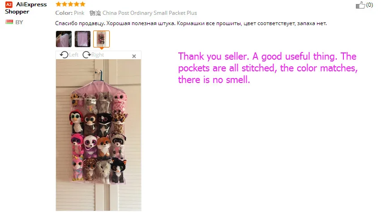The width and height of the screenshot is (381, 213).
Task: Click the thumbs-up helpful icon
Action: tap(360, 5)
